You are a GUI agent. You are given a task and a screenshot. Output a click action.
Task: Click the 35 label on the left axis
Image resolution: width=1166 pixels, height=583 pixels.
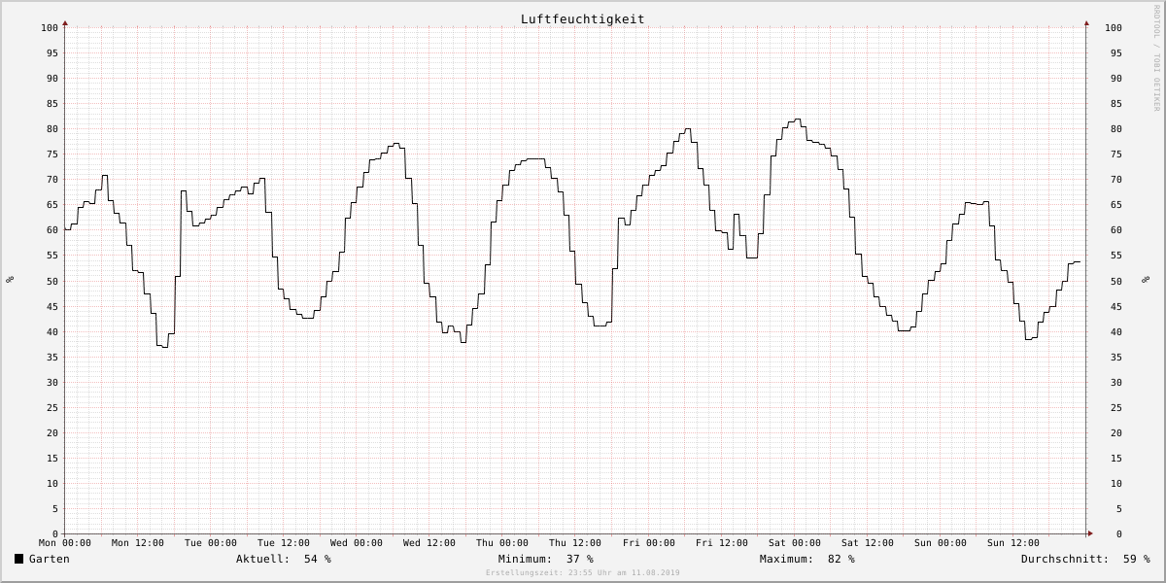(52, 358)
